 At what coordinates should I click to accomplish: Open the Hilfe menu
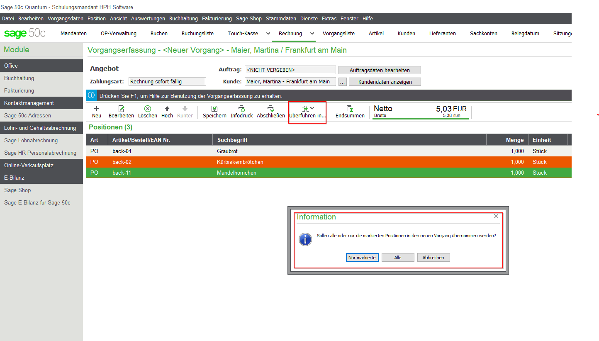click(x=368, y=19)
